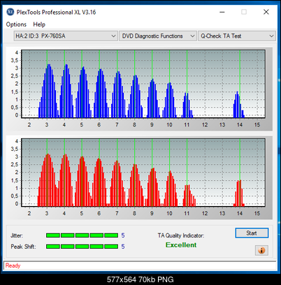Click the red peak at 14 in bottom graph
The height and width of the screenshot is (285, 281).
[x=239, y=193]
